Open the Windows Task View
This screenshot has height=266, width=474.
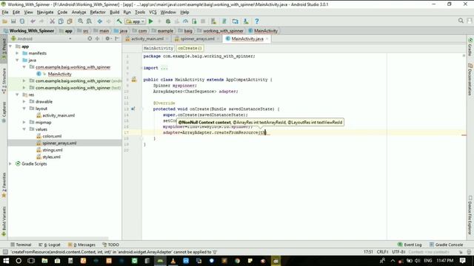[31, 261]
